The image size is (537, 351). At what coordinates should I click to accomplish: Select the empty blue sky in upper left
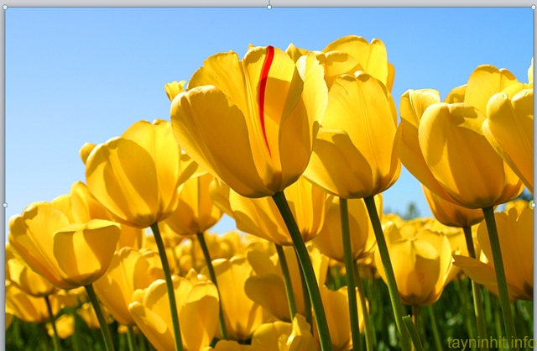coord(76,67)
